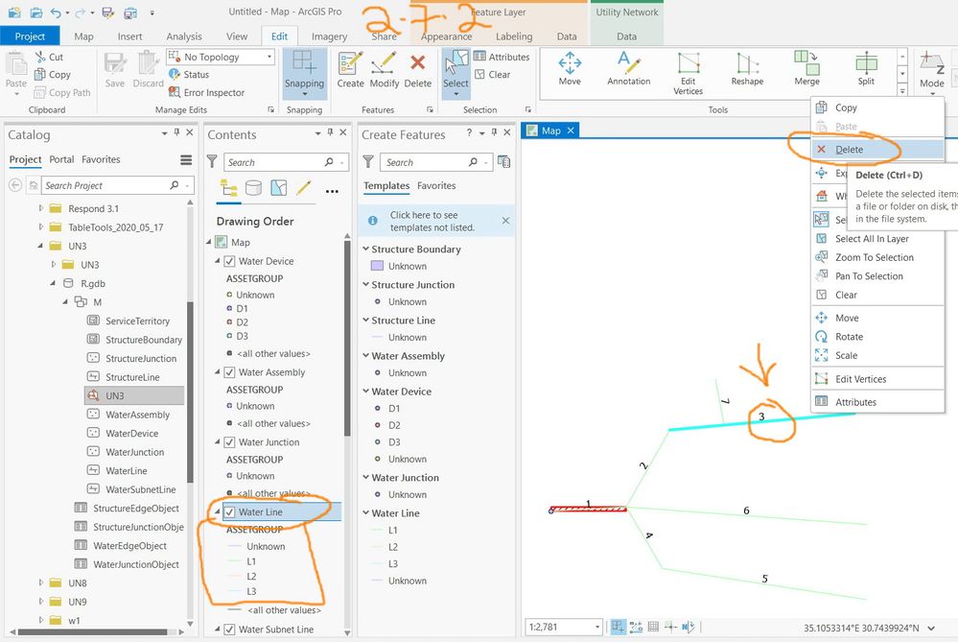
Task: Select the Reshape tool
Action: tap(747, 68)
